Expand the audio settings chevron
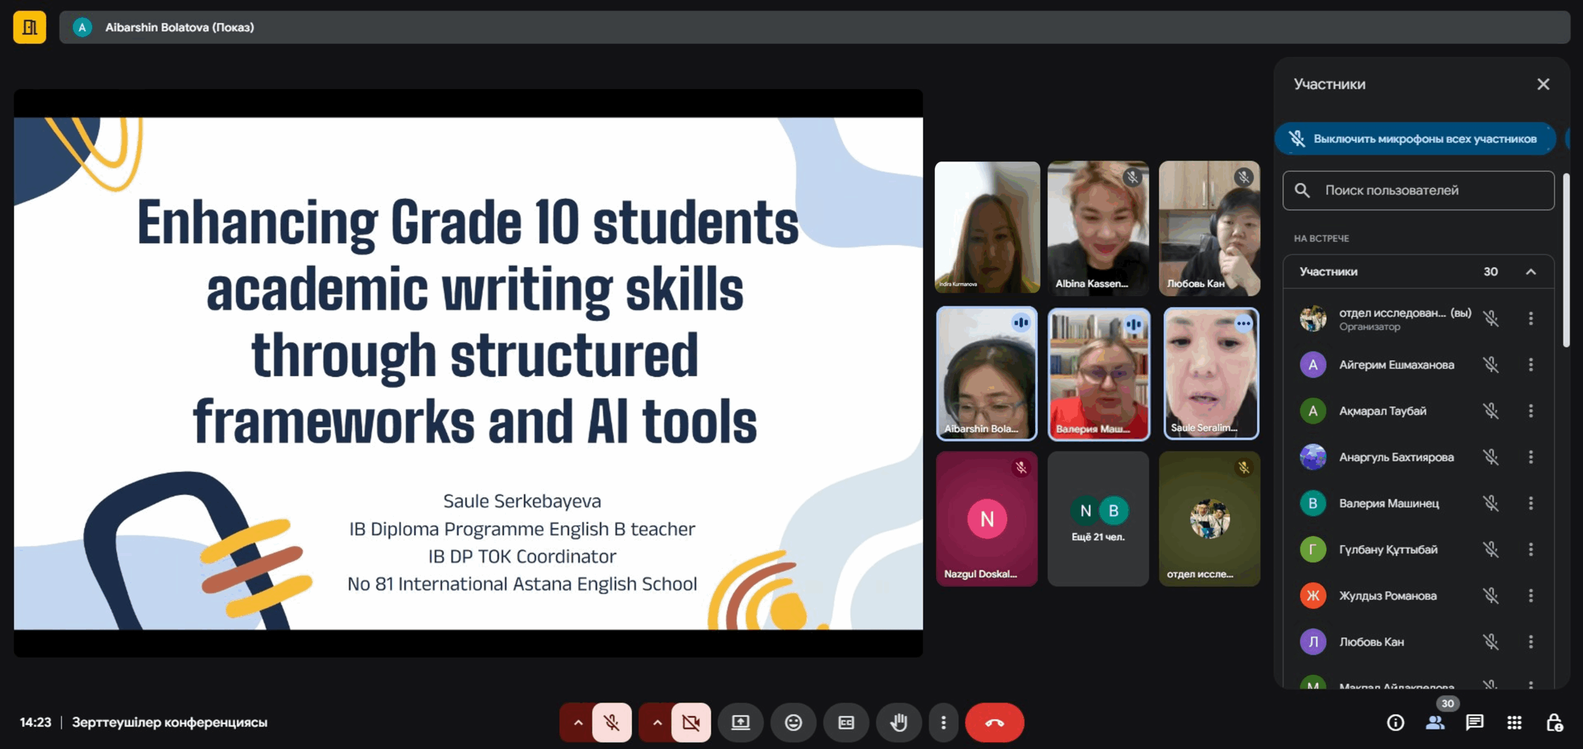 click(x=578, y=722)
